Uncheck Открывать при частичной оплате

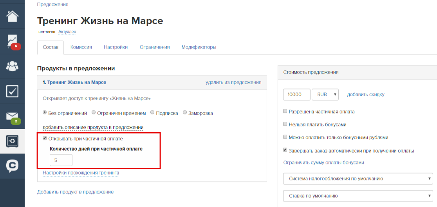point(45,138)
